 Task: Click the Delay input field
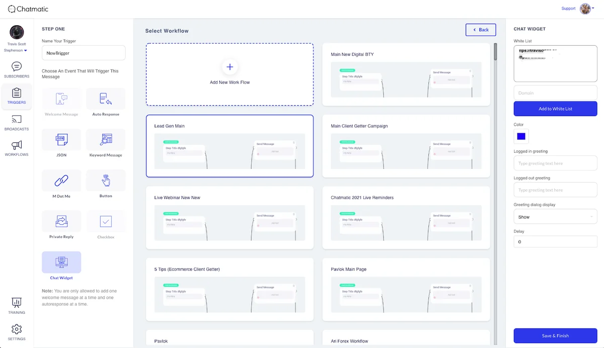[555, 241]
